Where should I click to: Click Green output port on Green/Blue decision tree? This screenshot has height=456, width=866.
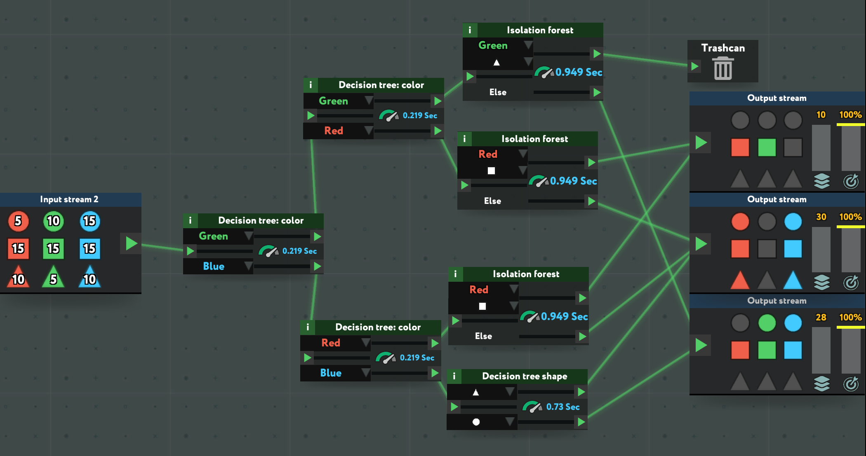click(317, 236)
